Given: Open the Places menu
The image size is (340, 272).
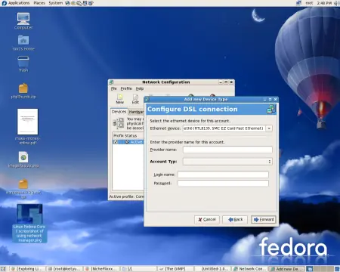Looking at the screenshot, I should 39,3.
